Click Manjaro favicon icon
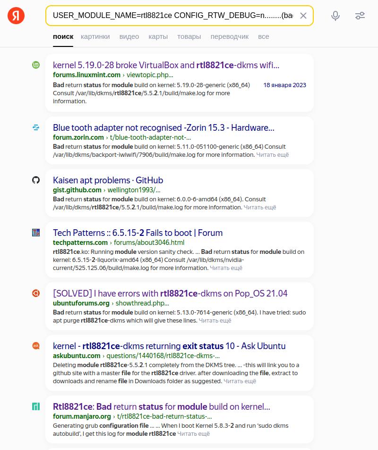This screenshot has height=450, width=378. [x=36, y=406]
